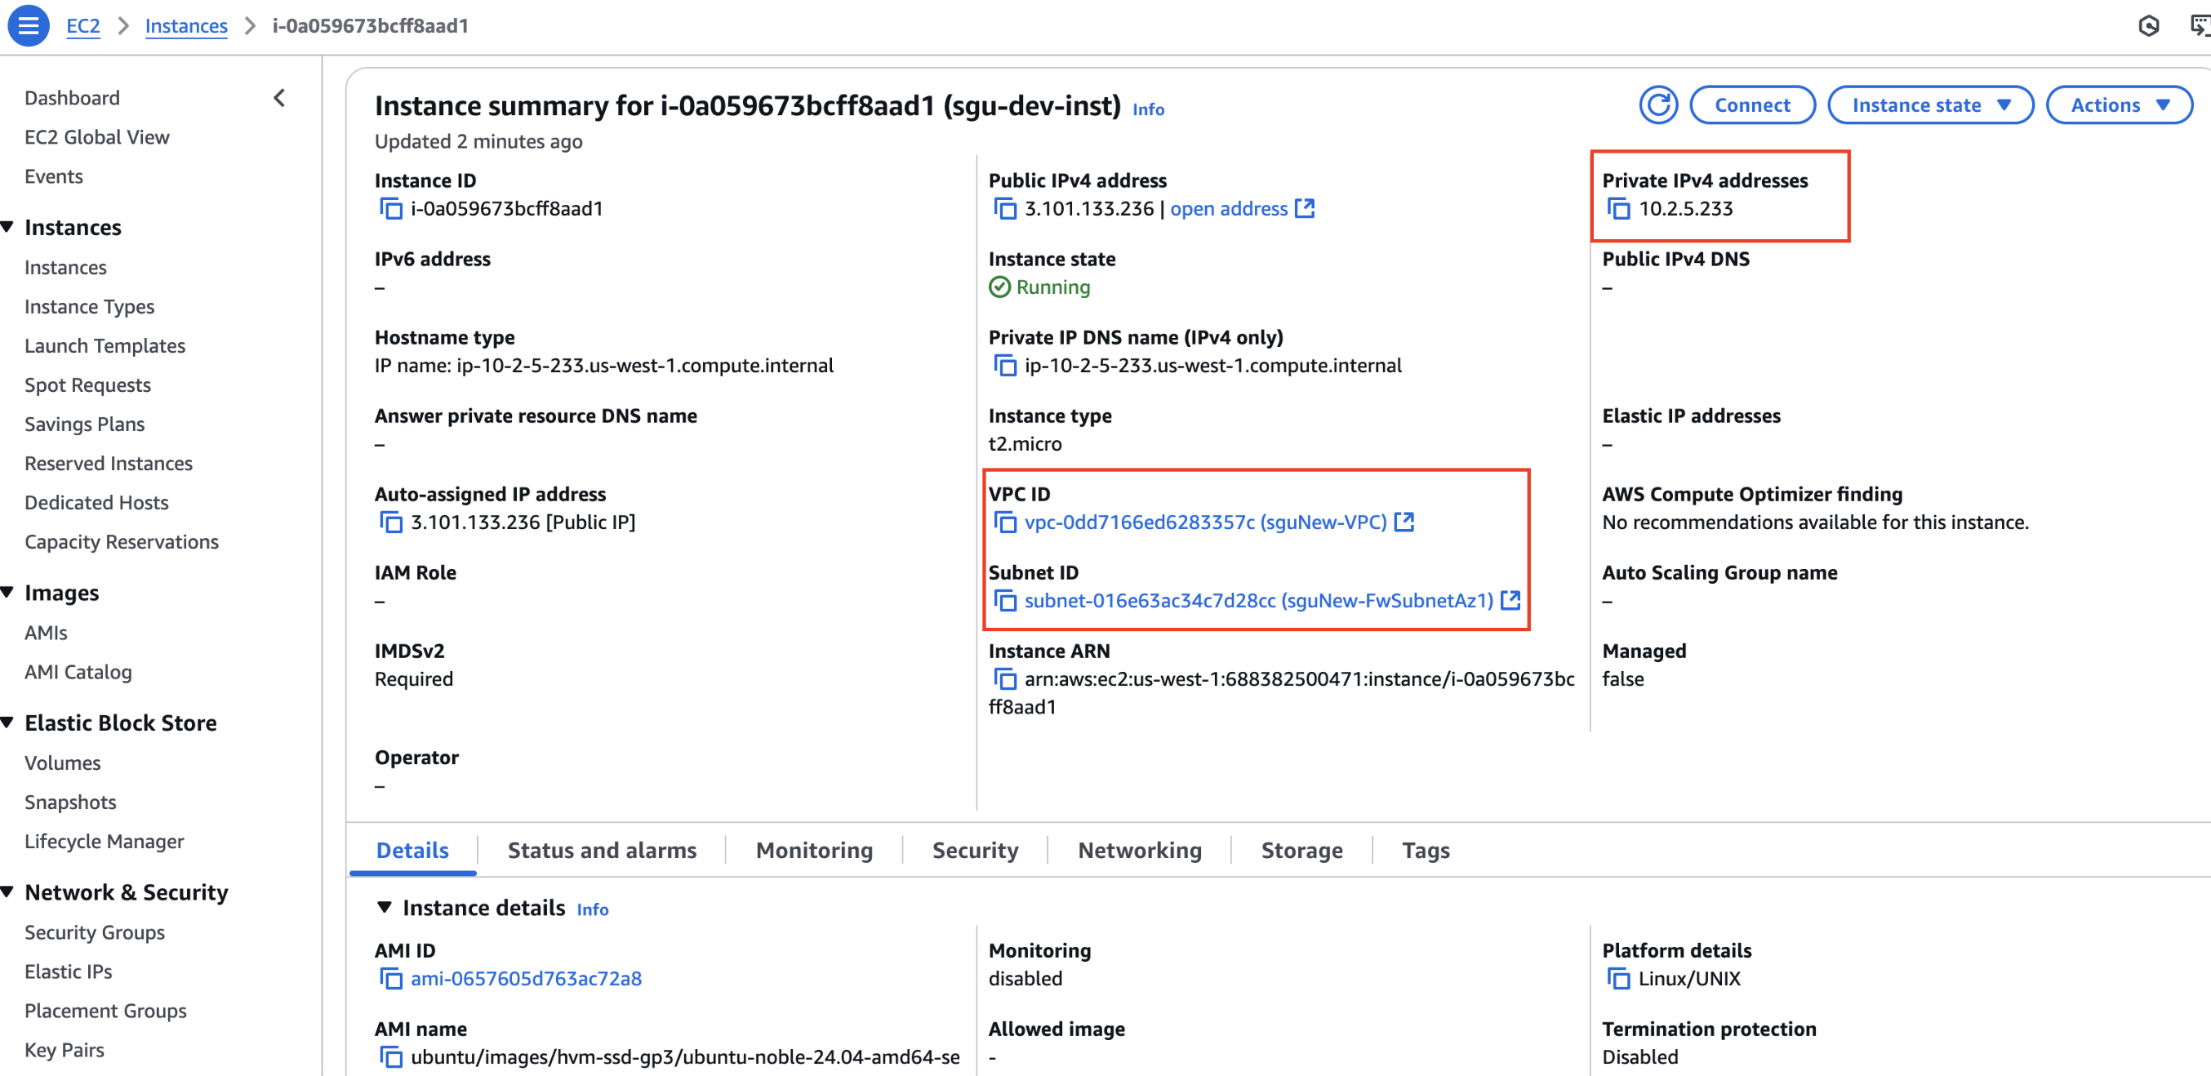Open the subnet sguNew-FwSubnetAz1 link
This screenshot has width=2211, height=1076.
(1257, 601)
